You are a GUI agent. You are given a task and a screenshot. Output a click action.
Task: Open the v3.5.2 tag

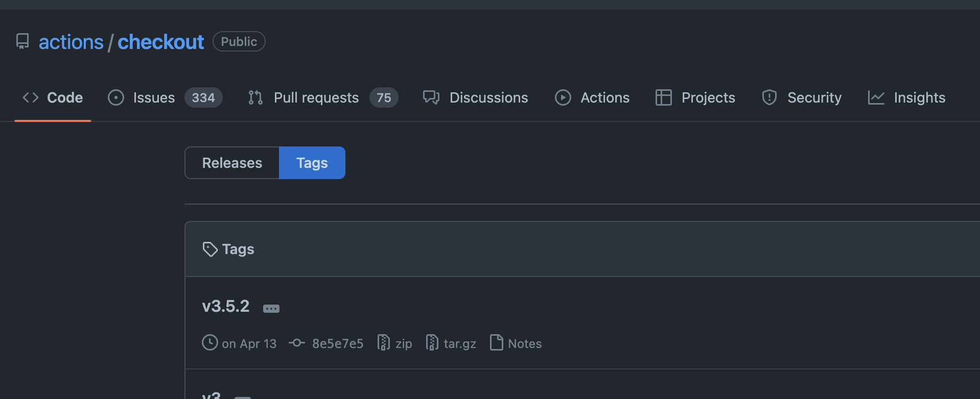[x=226, y=306]
